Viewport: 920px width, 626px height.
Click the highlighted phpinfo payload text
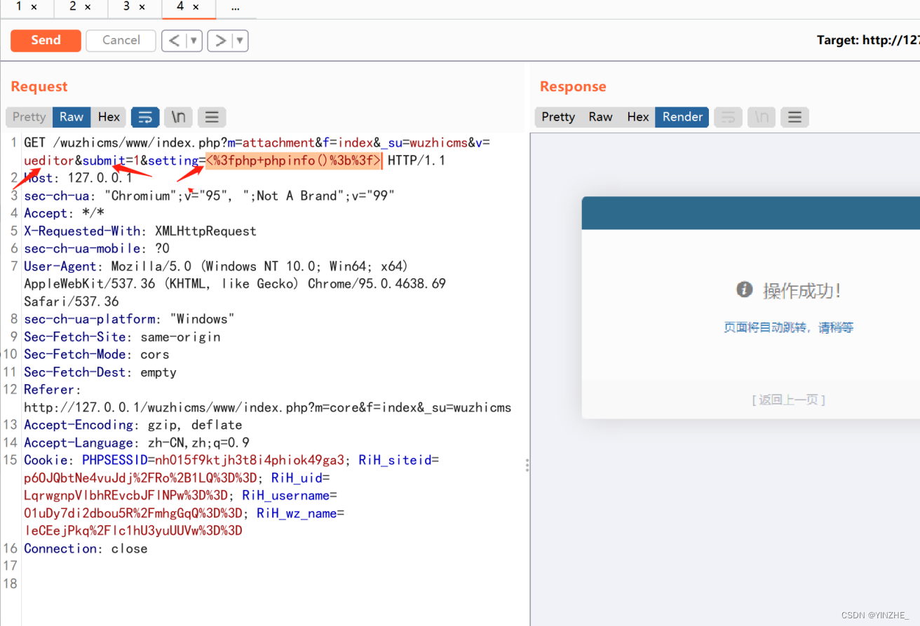tap(293, 161)
